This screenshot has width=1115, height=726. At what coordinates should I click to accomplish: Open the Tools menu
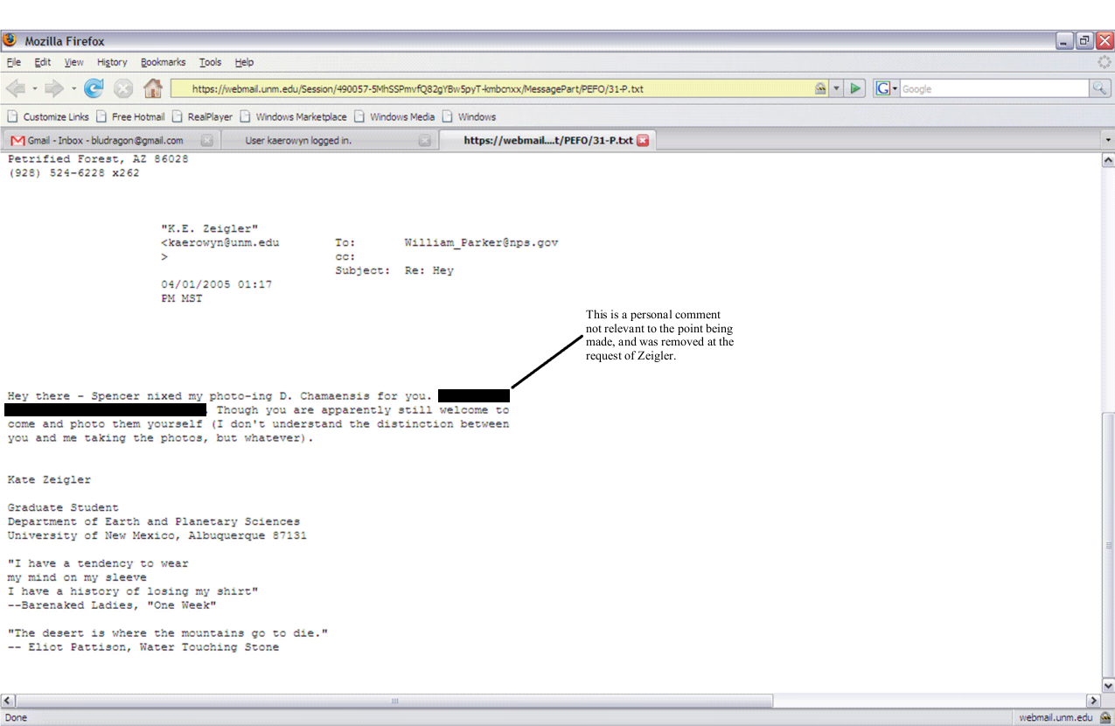pyautogui.click(x=210, y=62)
